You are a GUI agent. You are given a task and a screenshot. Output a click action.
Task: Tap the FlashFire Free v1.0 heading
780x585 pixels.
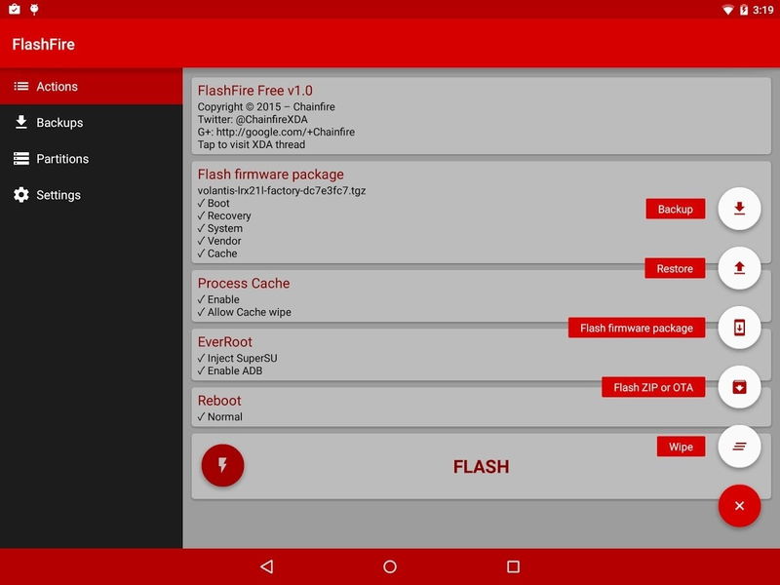point(255,91)
